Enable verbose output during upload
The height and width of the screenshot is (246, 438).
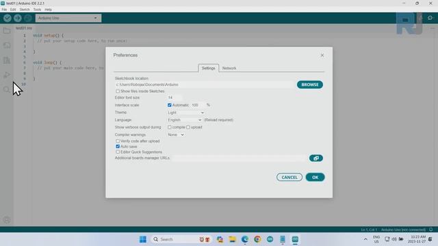(188, 127)
